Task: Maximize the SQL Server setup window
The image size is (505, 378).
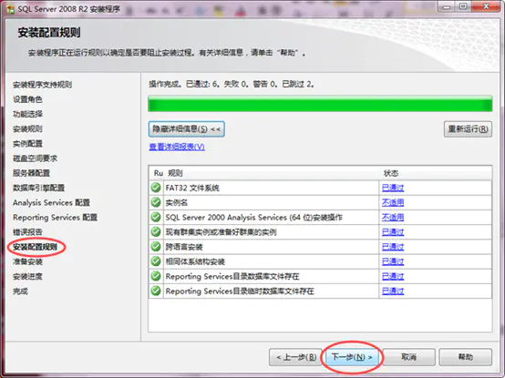Action: coord(463,6)
